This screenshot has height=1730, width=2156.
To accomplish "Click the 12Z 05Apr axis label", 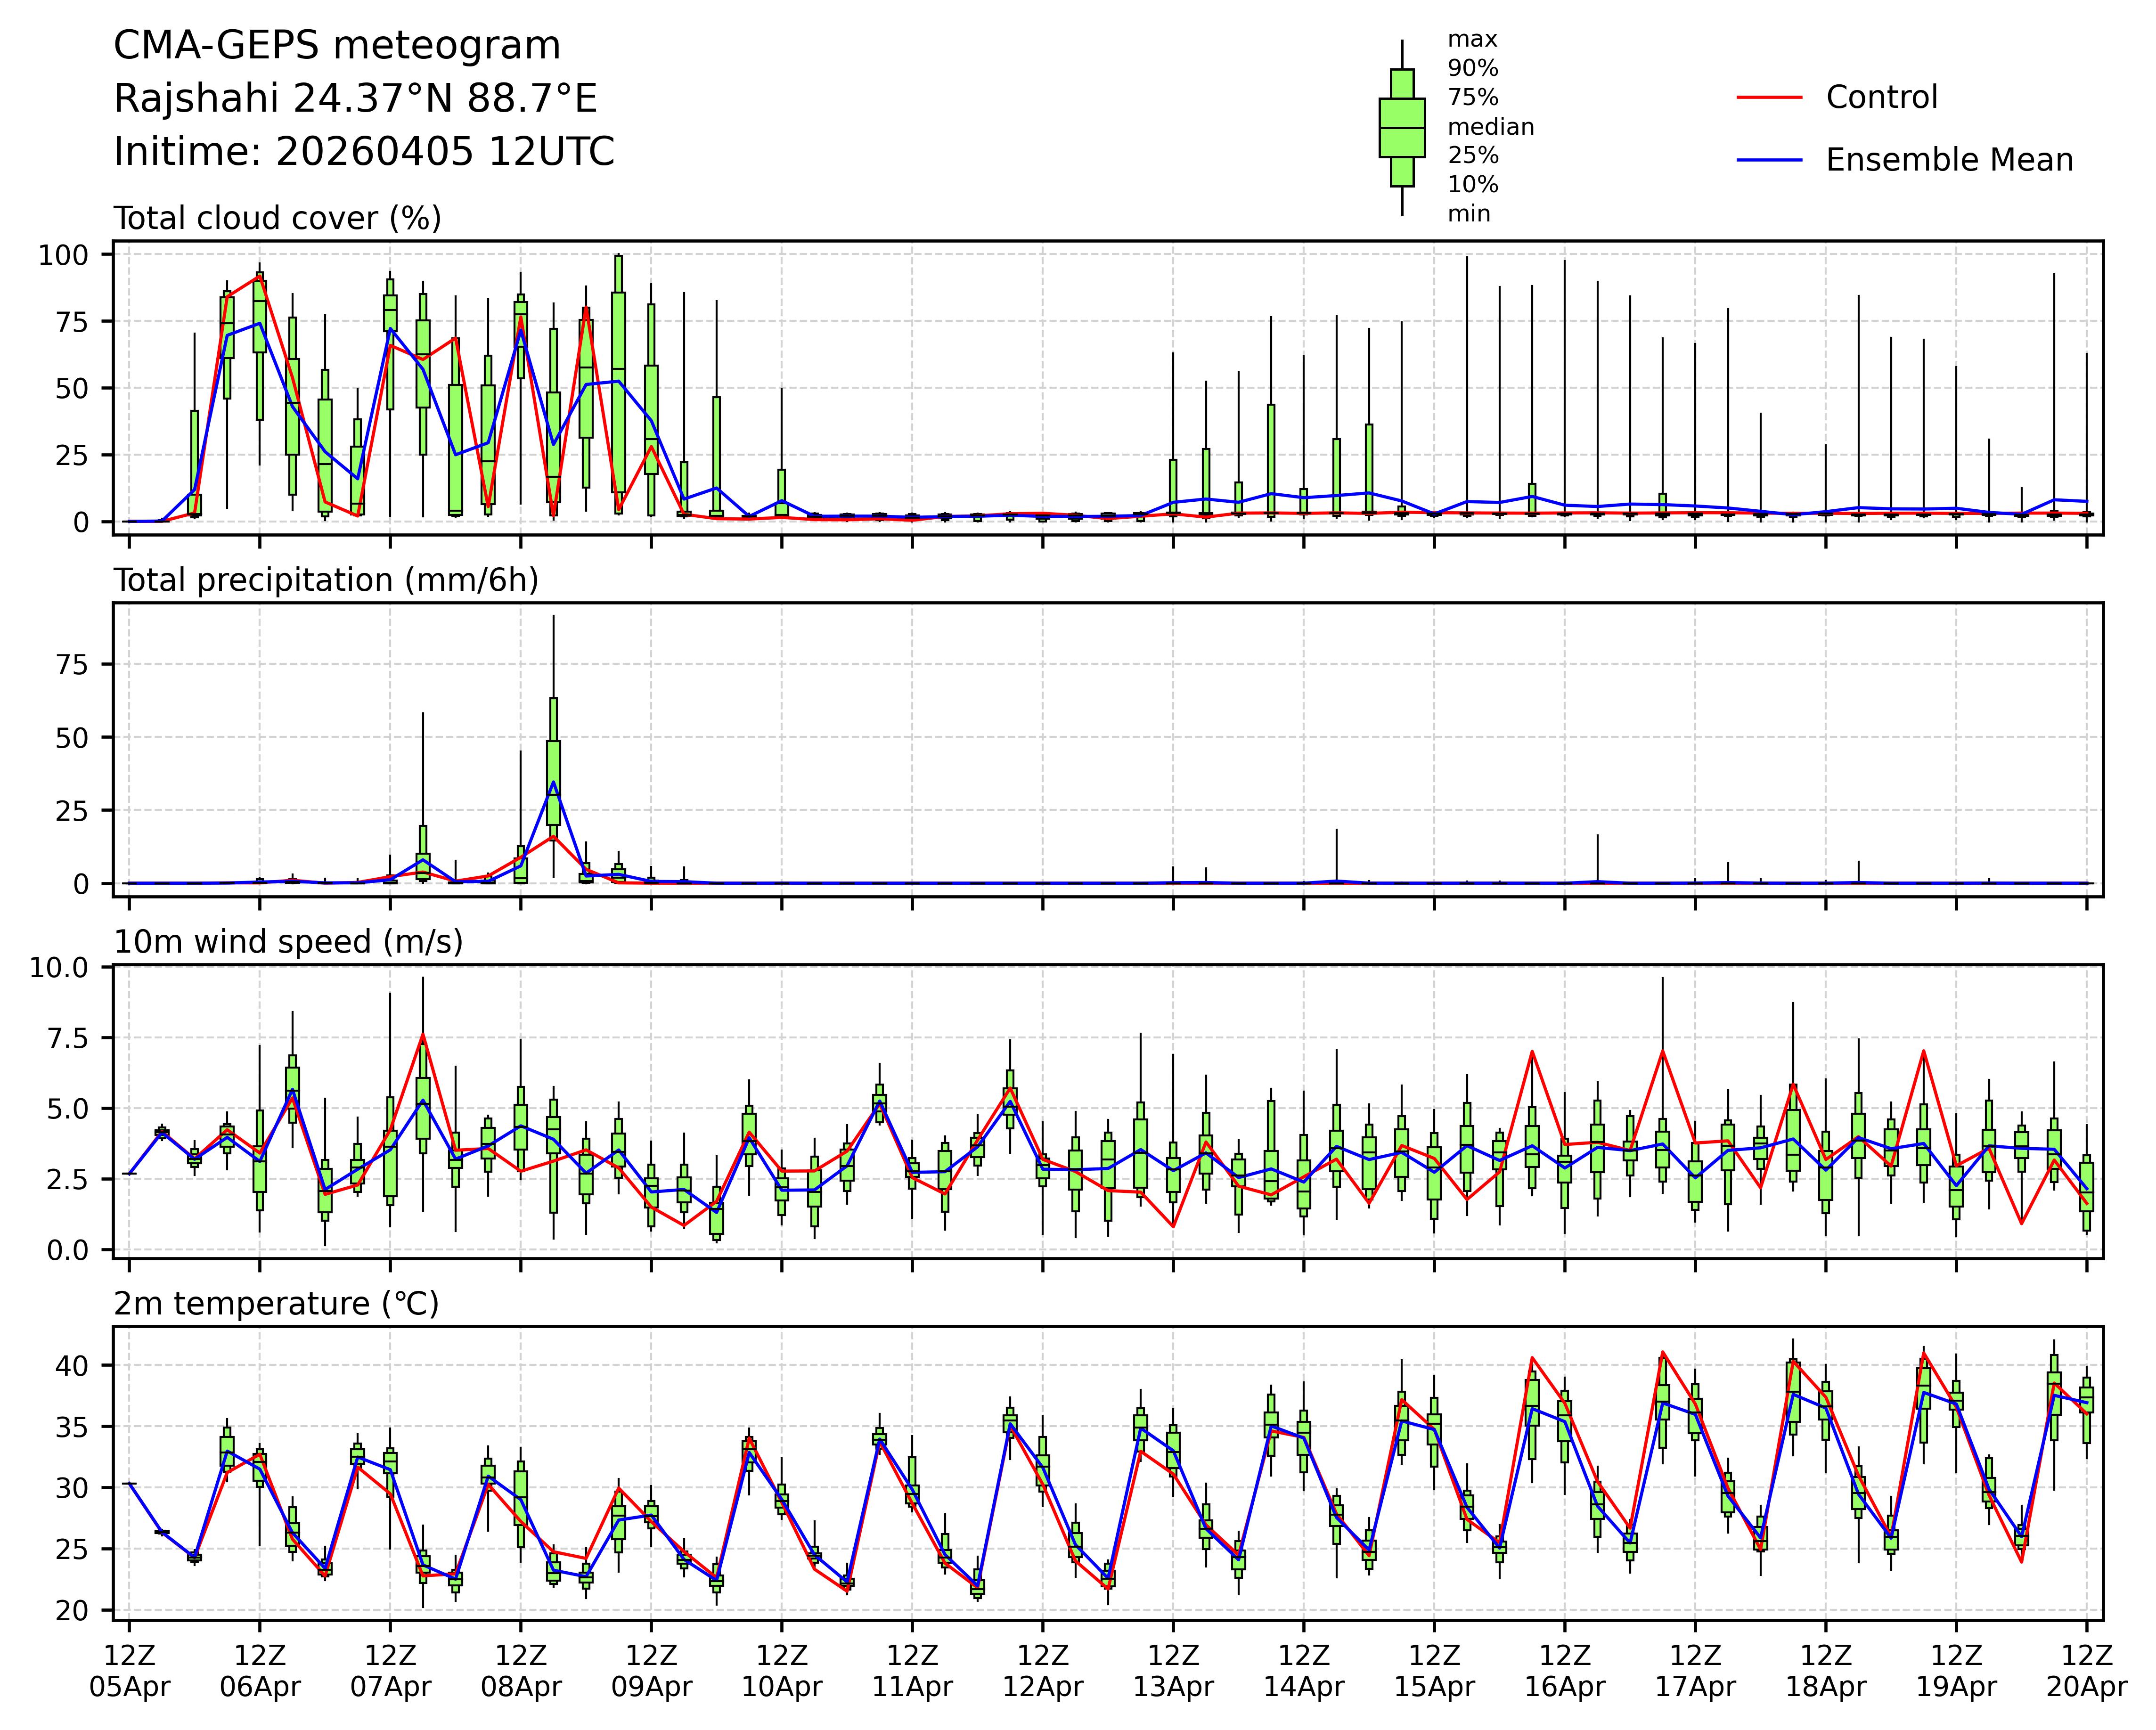I will tap(129, 1670).
